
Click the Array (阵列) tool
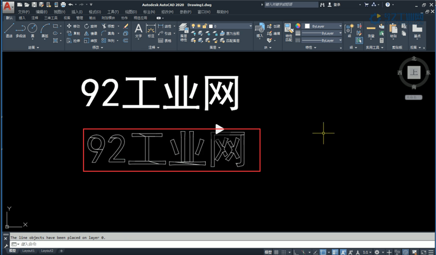108,41
